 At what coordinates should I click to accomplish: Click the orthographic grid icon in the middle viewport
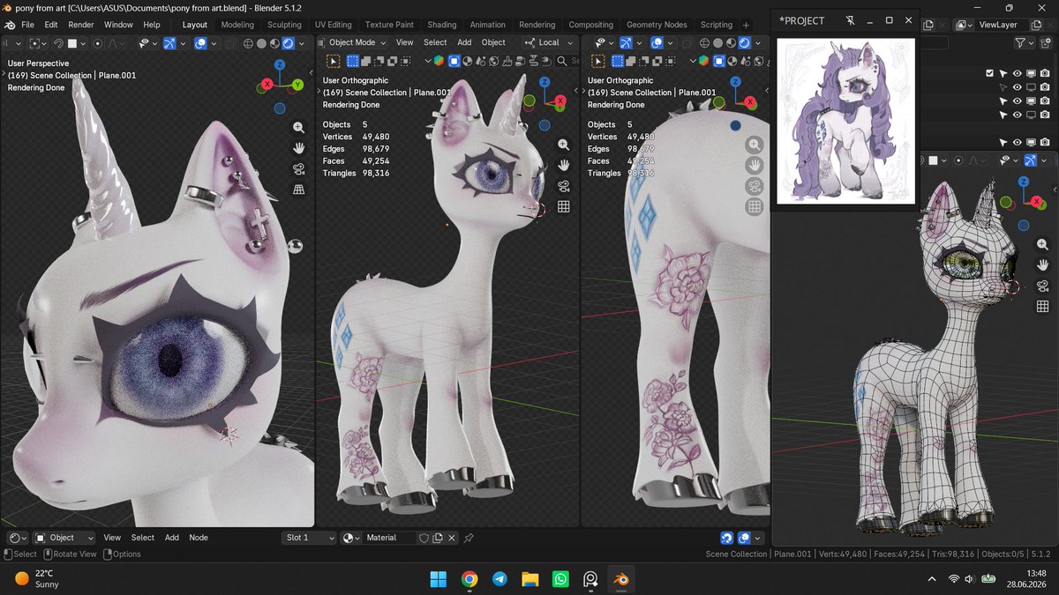pyautogui.click(x=563, y=207)
